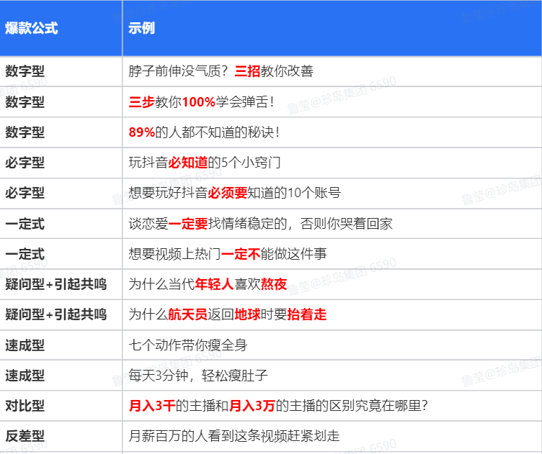Click the red 100% text

[x=198, y=101]
